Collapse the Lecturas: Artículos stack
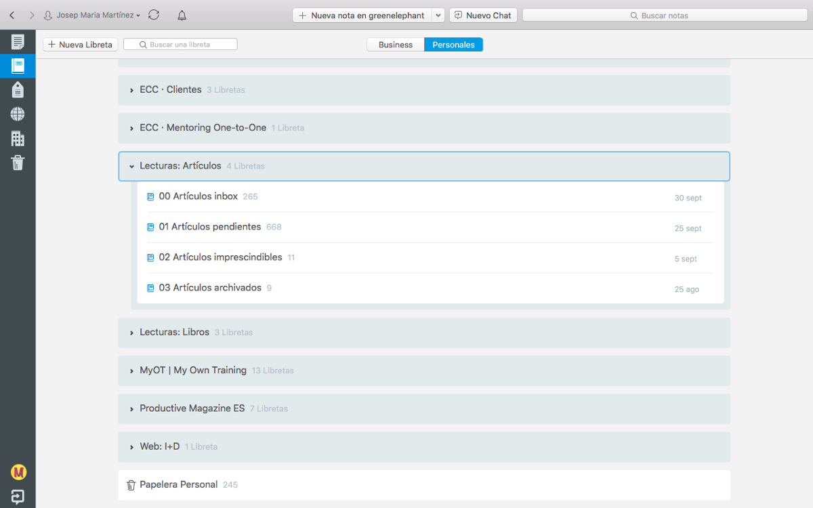This screenshot has height=508, width=813. click(132, 166)
